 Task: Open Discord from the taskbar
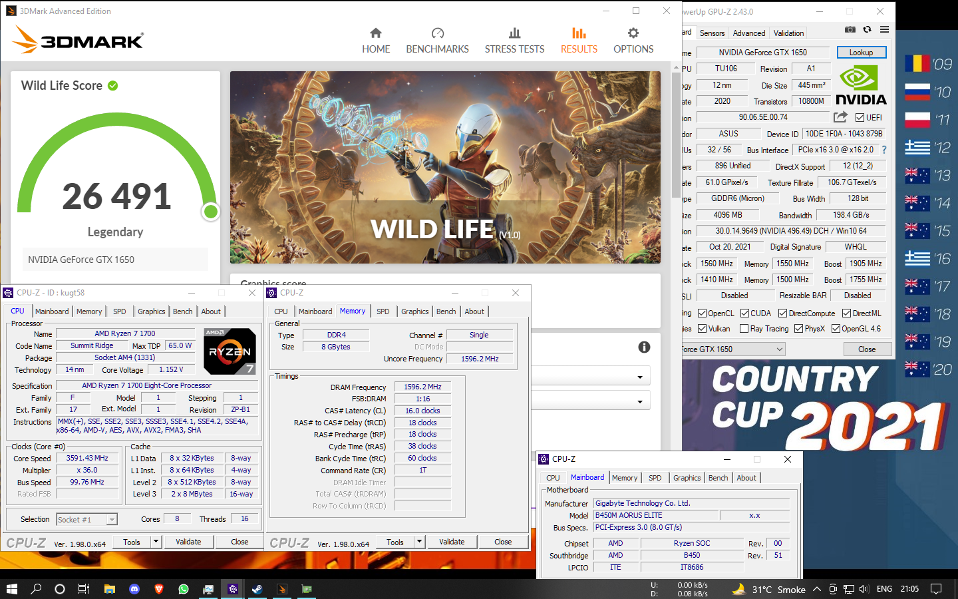click(x=134, y=589)
